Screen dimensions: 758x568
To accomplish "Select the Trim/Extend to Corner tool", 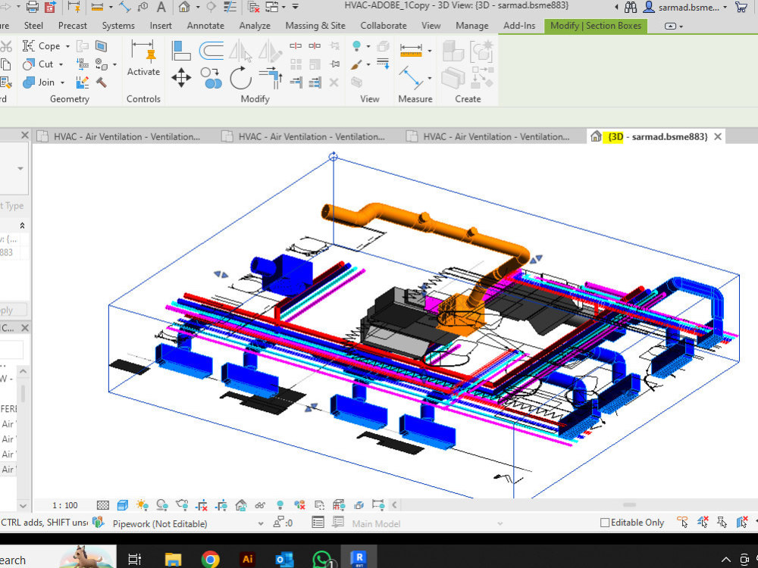I will [271, 78].
